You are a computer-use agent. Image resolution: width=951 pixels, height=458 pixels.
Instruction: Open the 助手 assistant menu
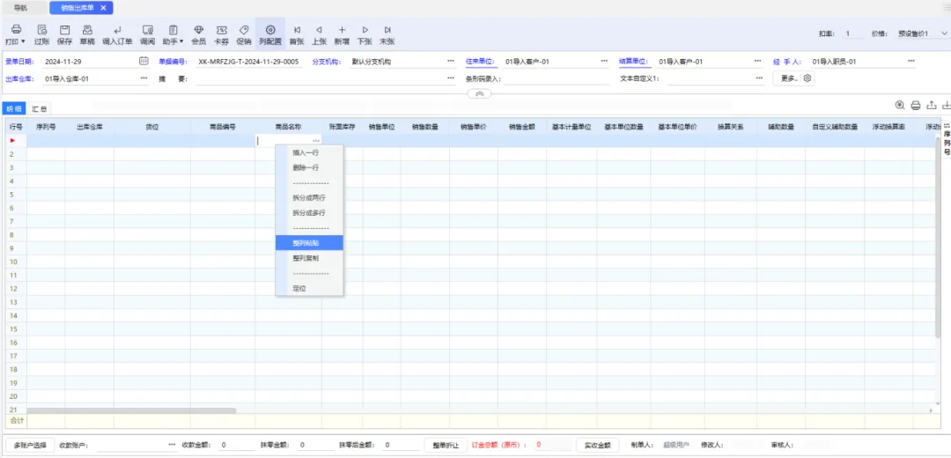pyautogui.click(x=173, y=35)
